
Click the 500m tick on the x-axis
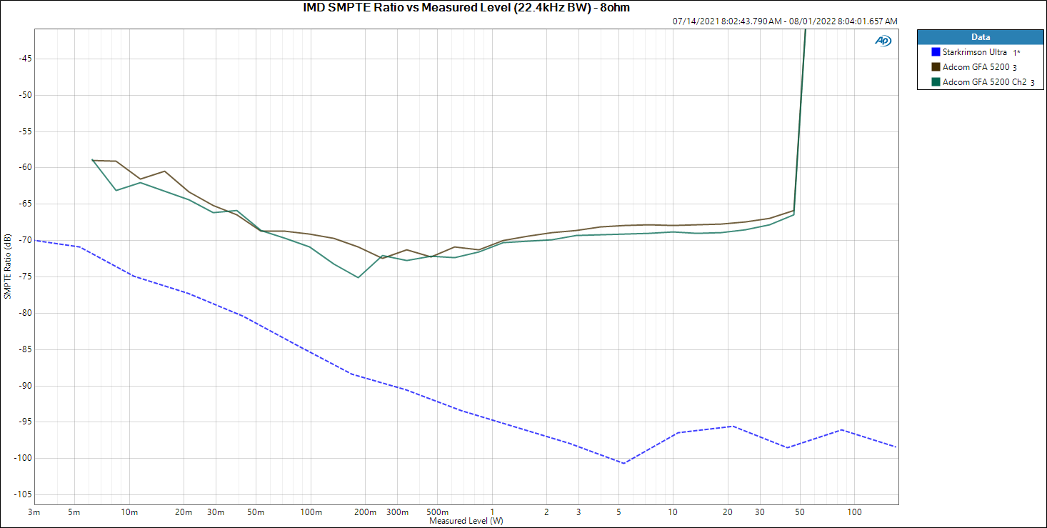point(438,513)
